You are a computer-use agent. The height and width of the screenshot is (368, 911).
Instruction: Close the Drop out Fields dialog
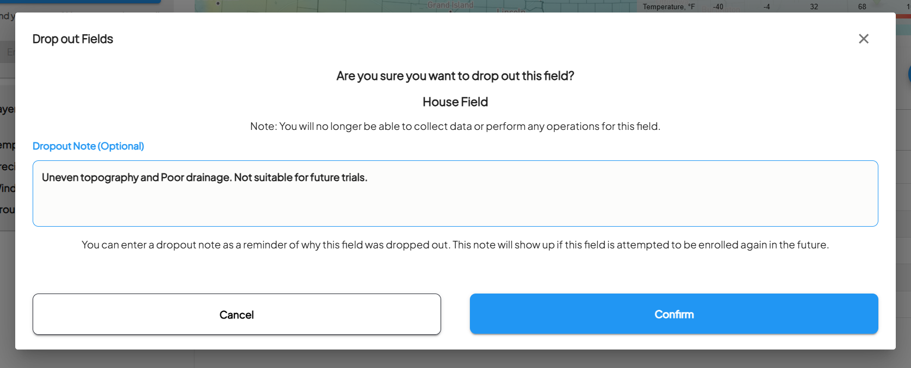click(x=863, y=39)
